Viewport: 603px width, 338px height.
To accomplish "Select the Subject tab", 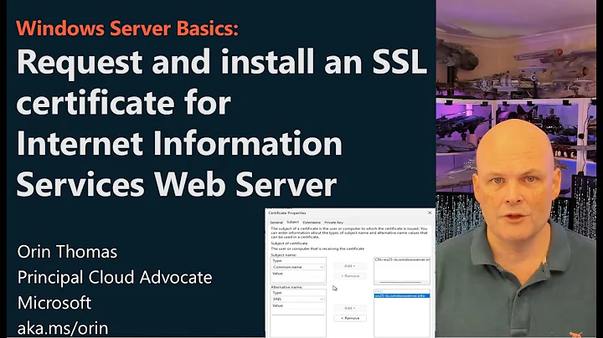I will coord(292,222).
